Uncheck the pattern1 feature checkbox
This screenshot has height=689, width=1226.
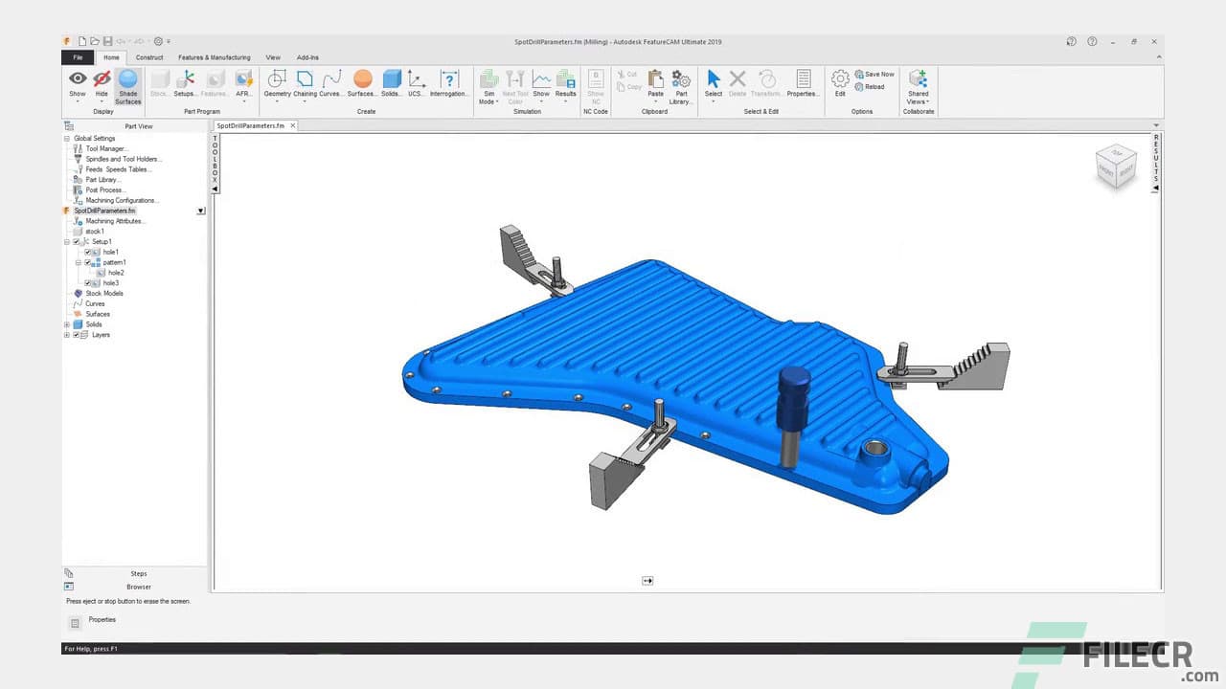coord(89,262)
